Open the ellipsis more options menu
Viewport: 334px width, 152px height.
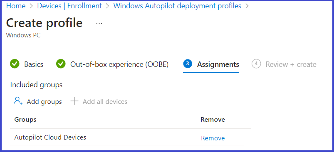pos(99,23)
